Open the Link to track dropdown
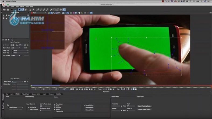The image size is (212, 119). coord(16,55)
